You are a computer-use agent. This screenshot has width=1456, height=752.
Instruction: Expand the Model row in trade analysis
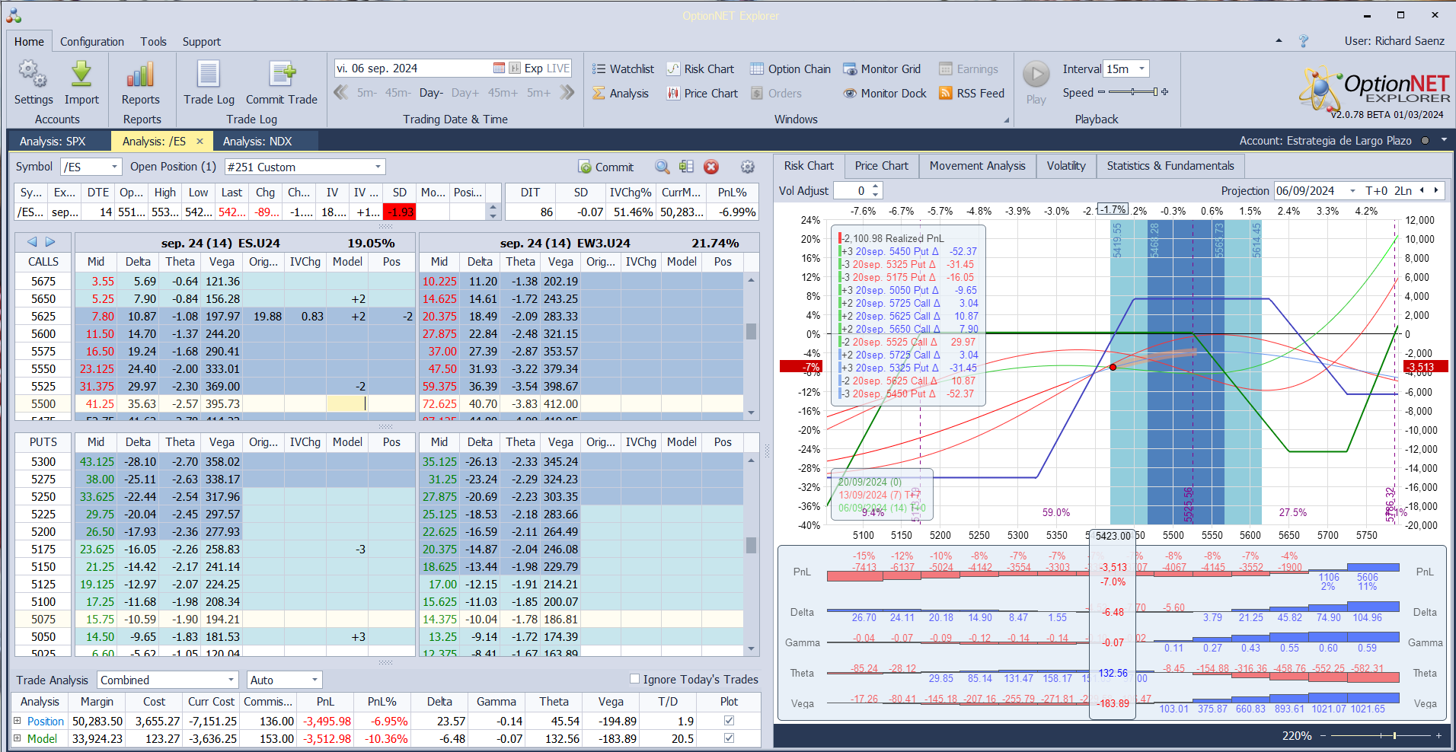[18, 738]
